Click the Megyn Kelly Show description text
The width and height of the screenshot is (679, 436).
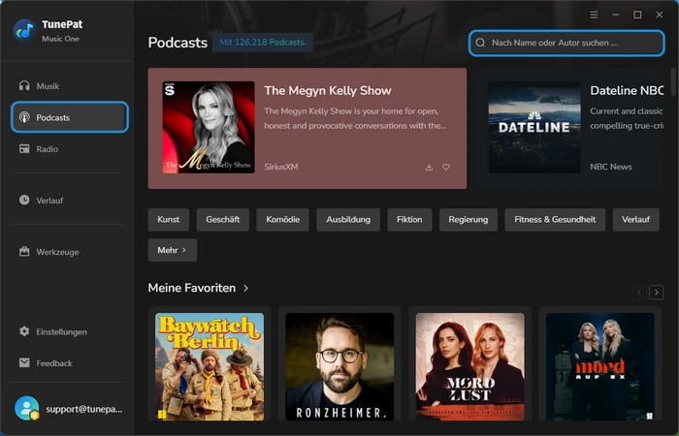356,118
